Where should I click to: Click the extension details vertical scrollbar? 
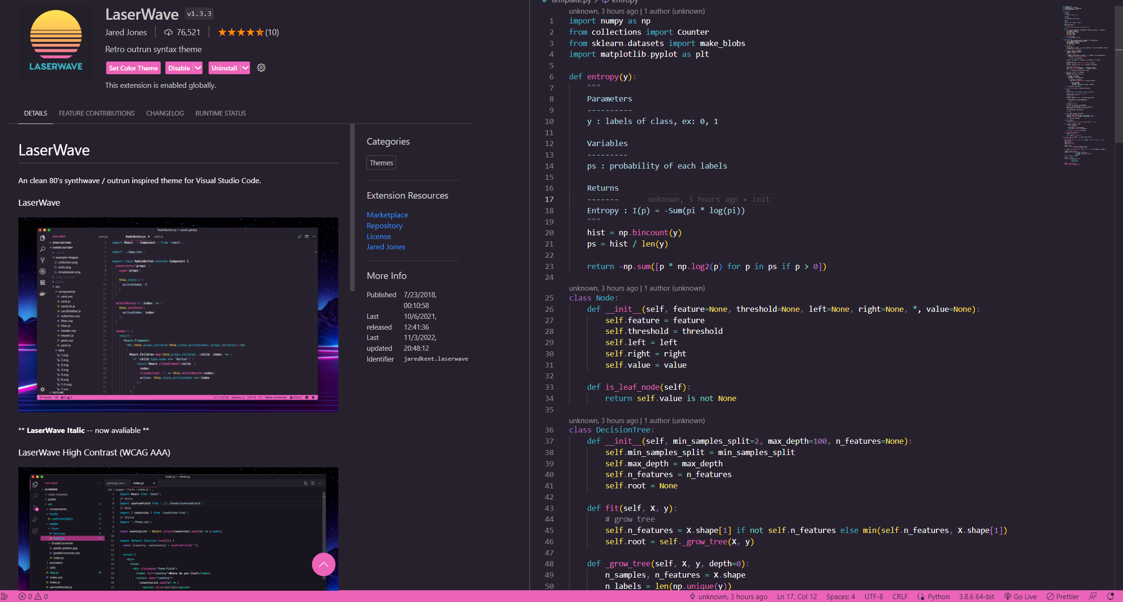352,208
